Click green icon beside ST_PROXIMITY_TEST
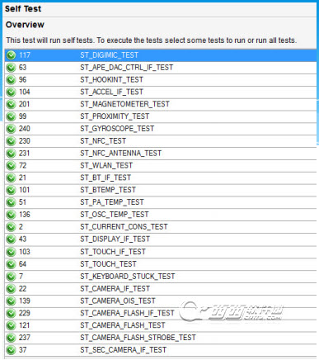 11,116
